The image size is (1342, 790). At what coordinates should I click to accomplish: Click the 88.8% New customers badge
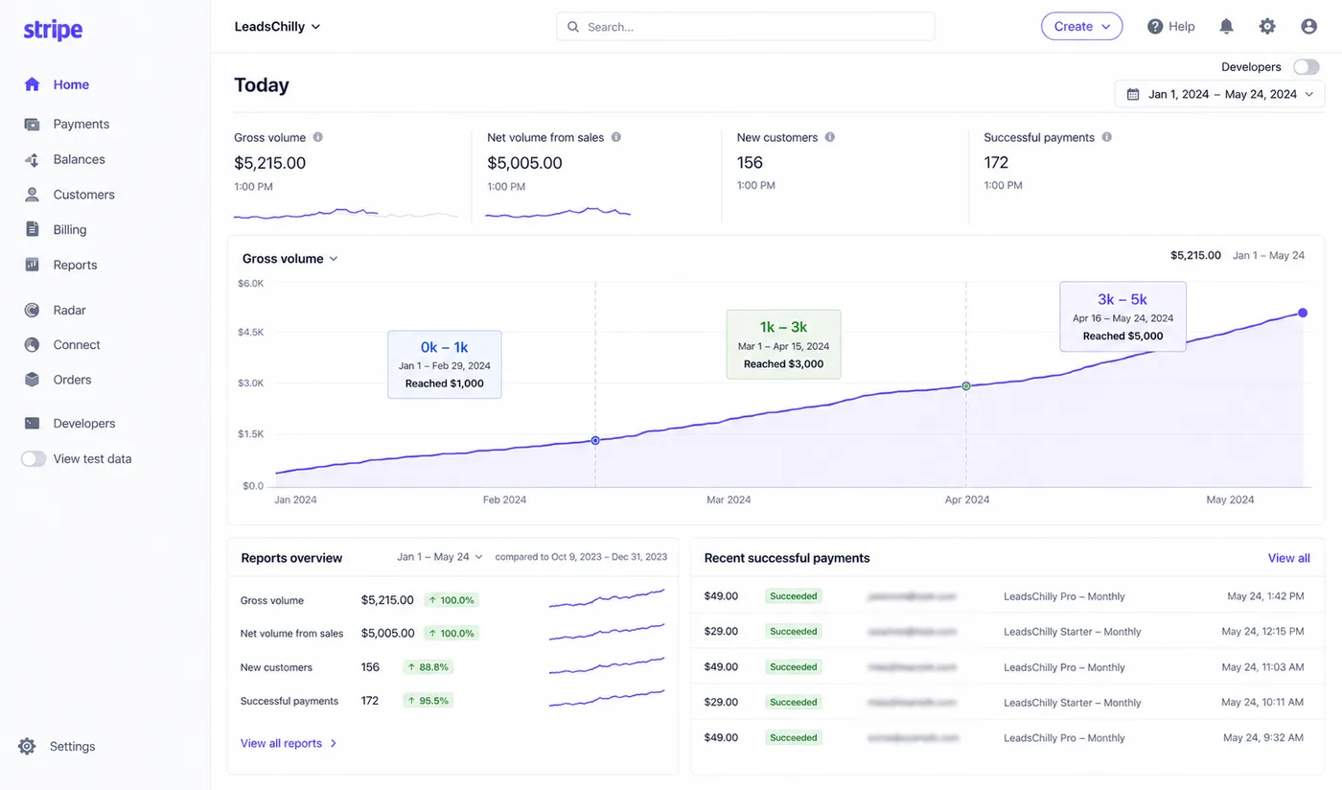(428, 667)
